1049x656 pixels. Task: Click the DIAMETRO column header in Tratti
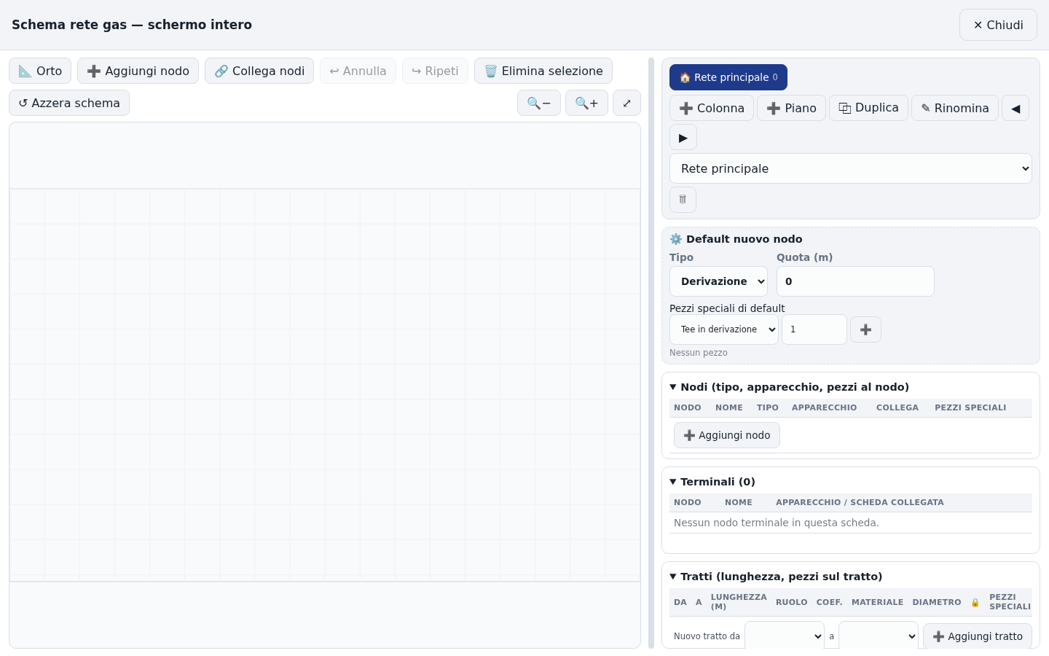[x=937, y=602]
